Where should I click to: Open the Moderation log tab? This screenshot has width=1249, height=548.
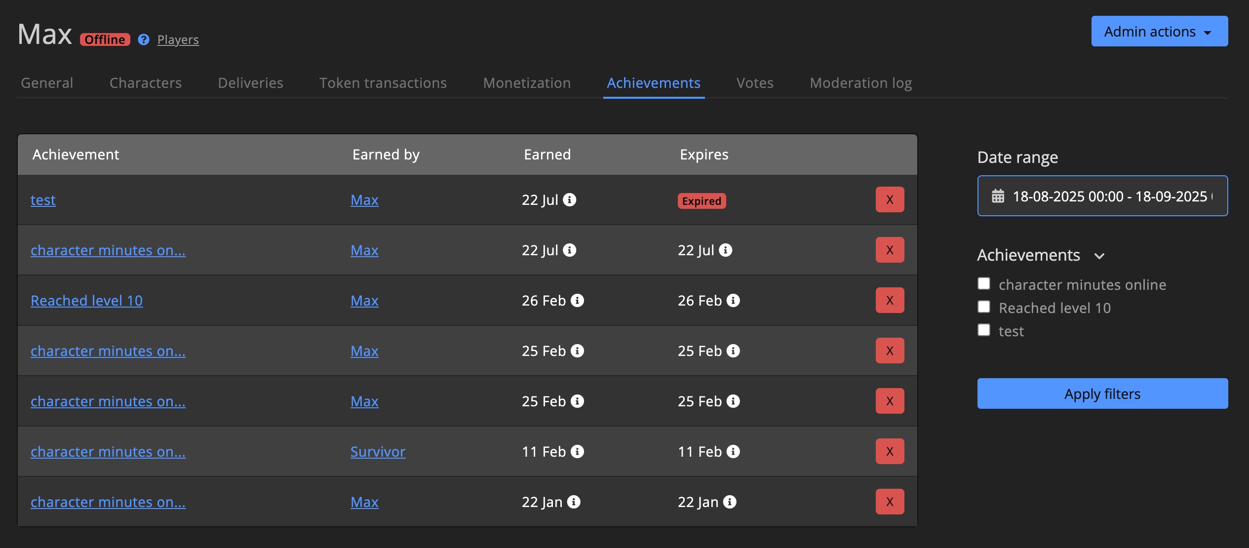[x=860, y=83]
